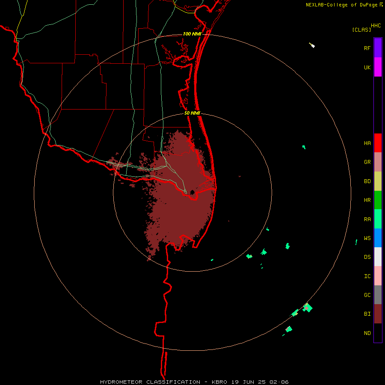Screen dimensions: 385x385
Task: Click the BI legend label
Action: 367,314
